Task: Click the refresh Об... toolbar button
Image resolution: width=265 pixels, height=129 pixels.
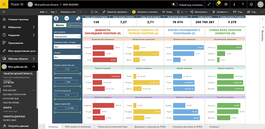Action: (x=95, y=12)
